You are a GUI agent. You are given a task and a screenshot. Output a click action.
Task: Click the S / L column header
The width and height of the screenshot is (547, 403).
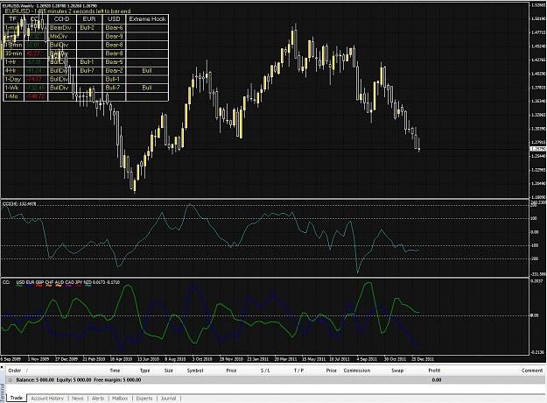[265, 371]
